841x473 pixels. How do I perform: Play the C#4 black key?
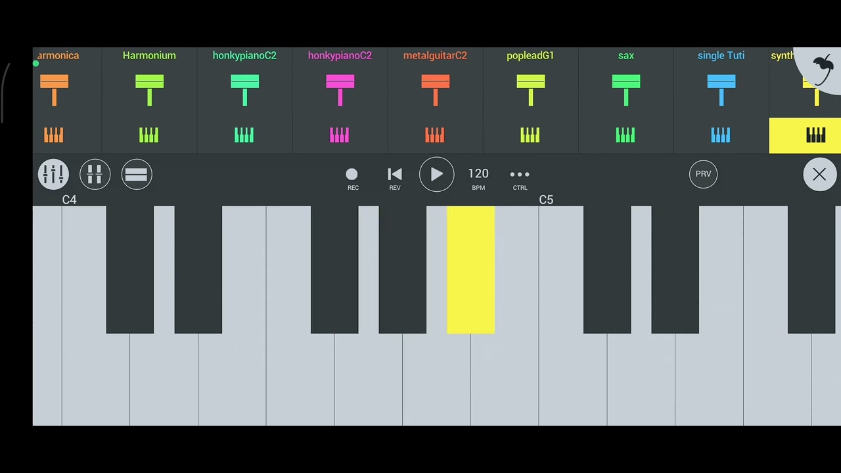point(130,269)
